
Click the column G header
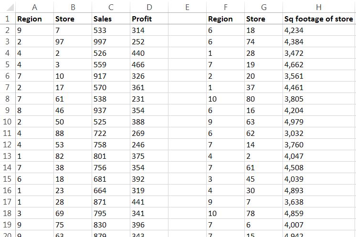[263, 7]
